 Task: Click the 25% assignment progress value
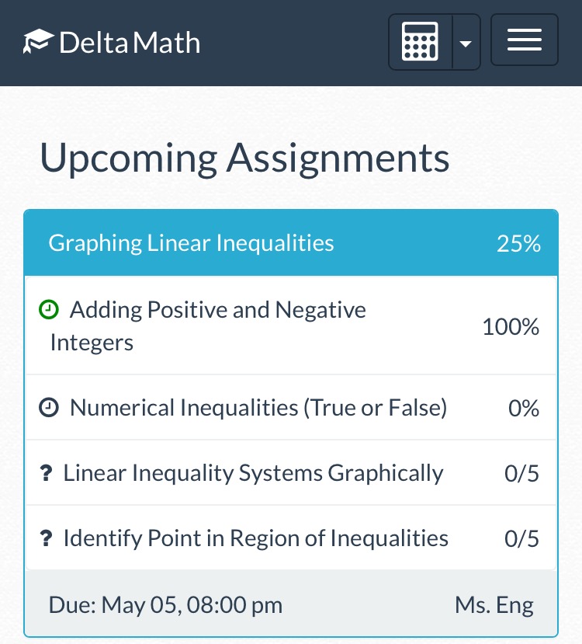[519, 244]
